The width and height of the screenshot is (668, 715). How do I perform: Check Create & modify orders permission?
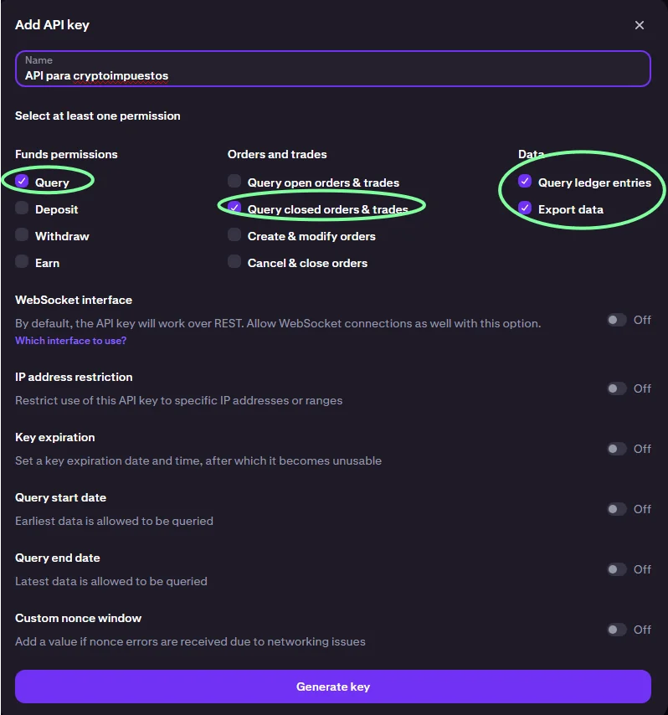pos(234,235)
